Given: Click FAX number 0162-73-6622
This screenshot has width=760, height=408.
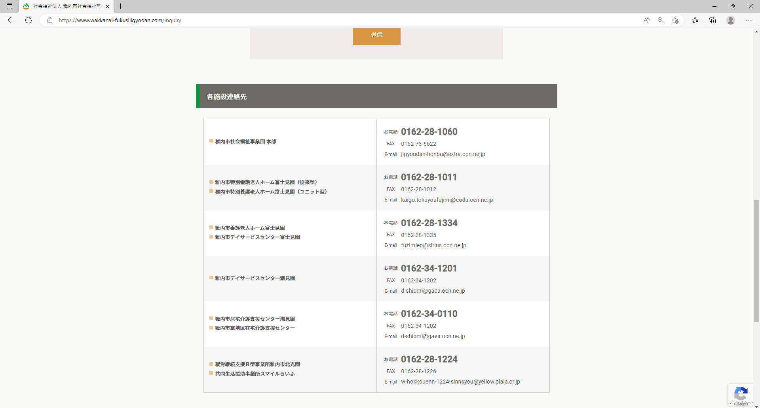Looking at the screenshot, I should tap(418, 144).
